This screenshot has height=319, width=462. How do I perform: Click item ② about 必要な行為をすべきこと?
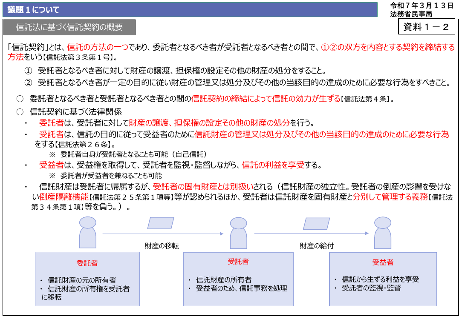[237, 83]
